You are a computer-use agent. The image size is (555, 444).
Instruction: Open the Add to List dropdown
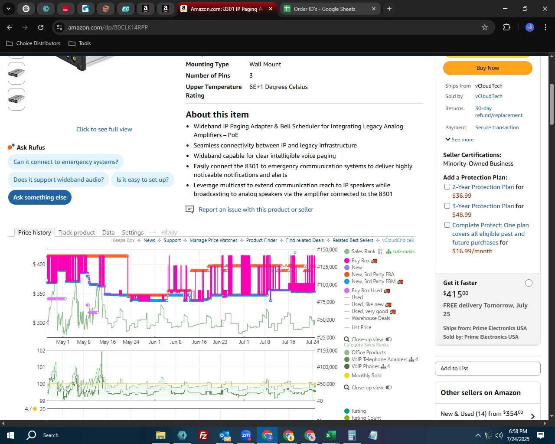(487, 369)
